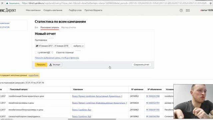
Task: Switch to 'Поисковые запросы' tab
Action: (50, 27)
